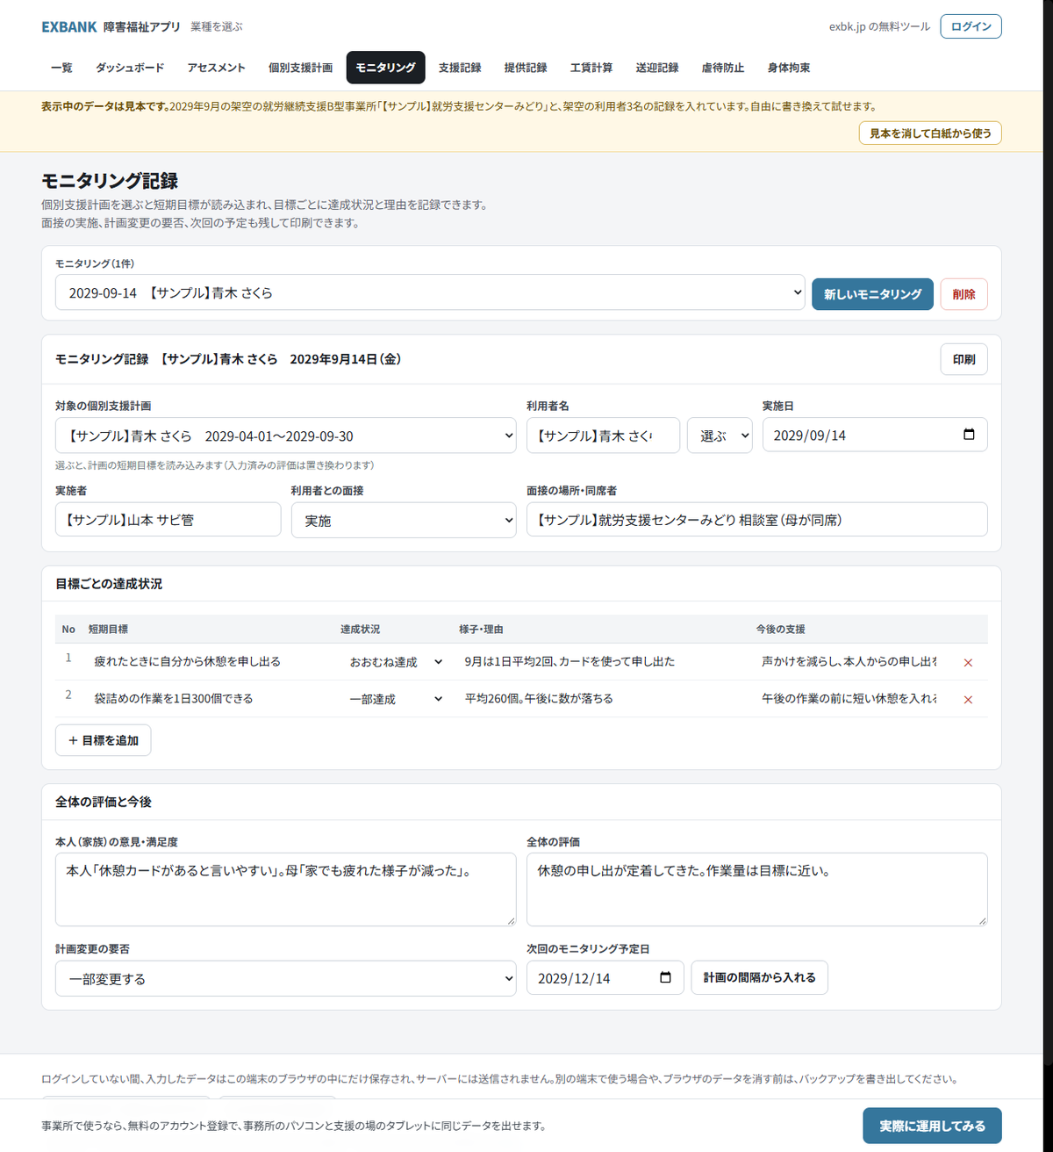Open the 一覧 tab
This screenshot has height=1152, width=1053.
click(61, 68)
